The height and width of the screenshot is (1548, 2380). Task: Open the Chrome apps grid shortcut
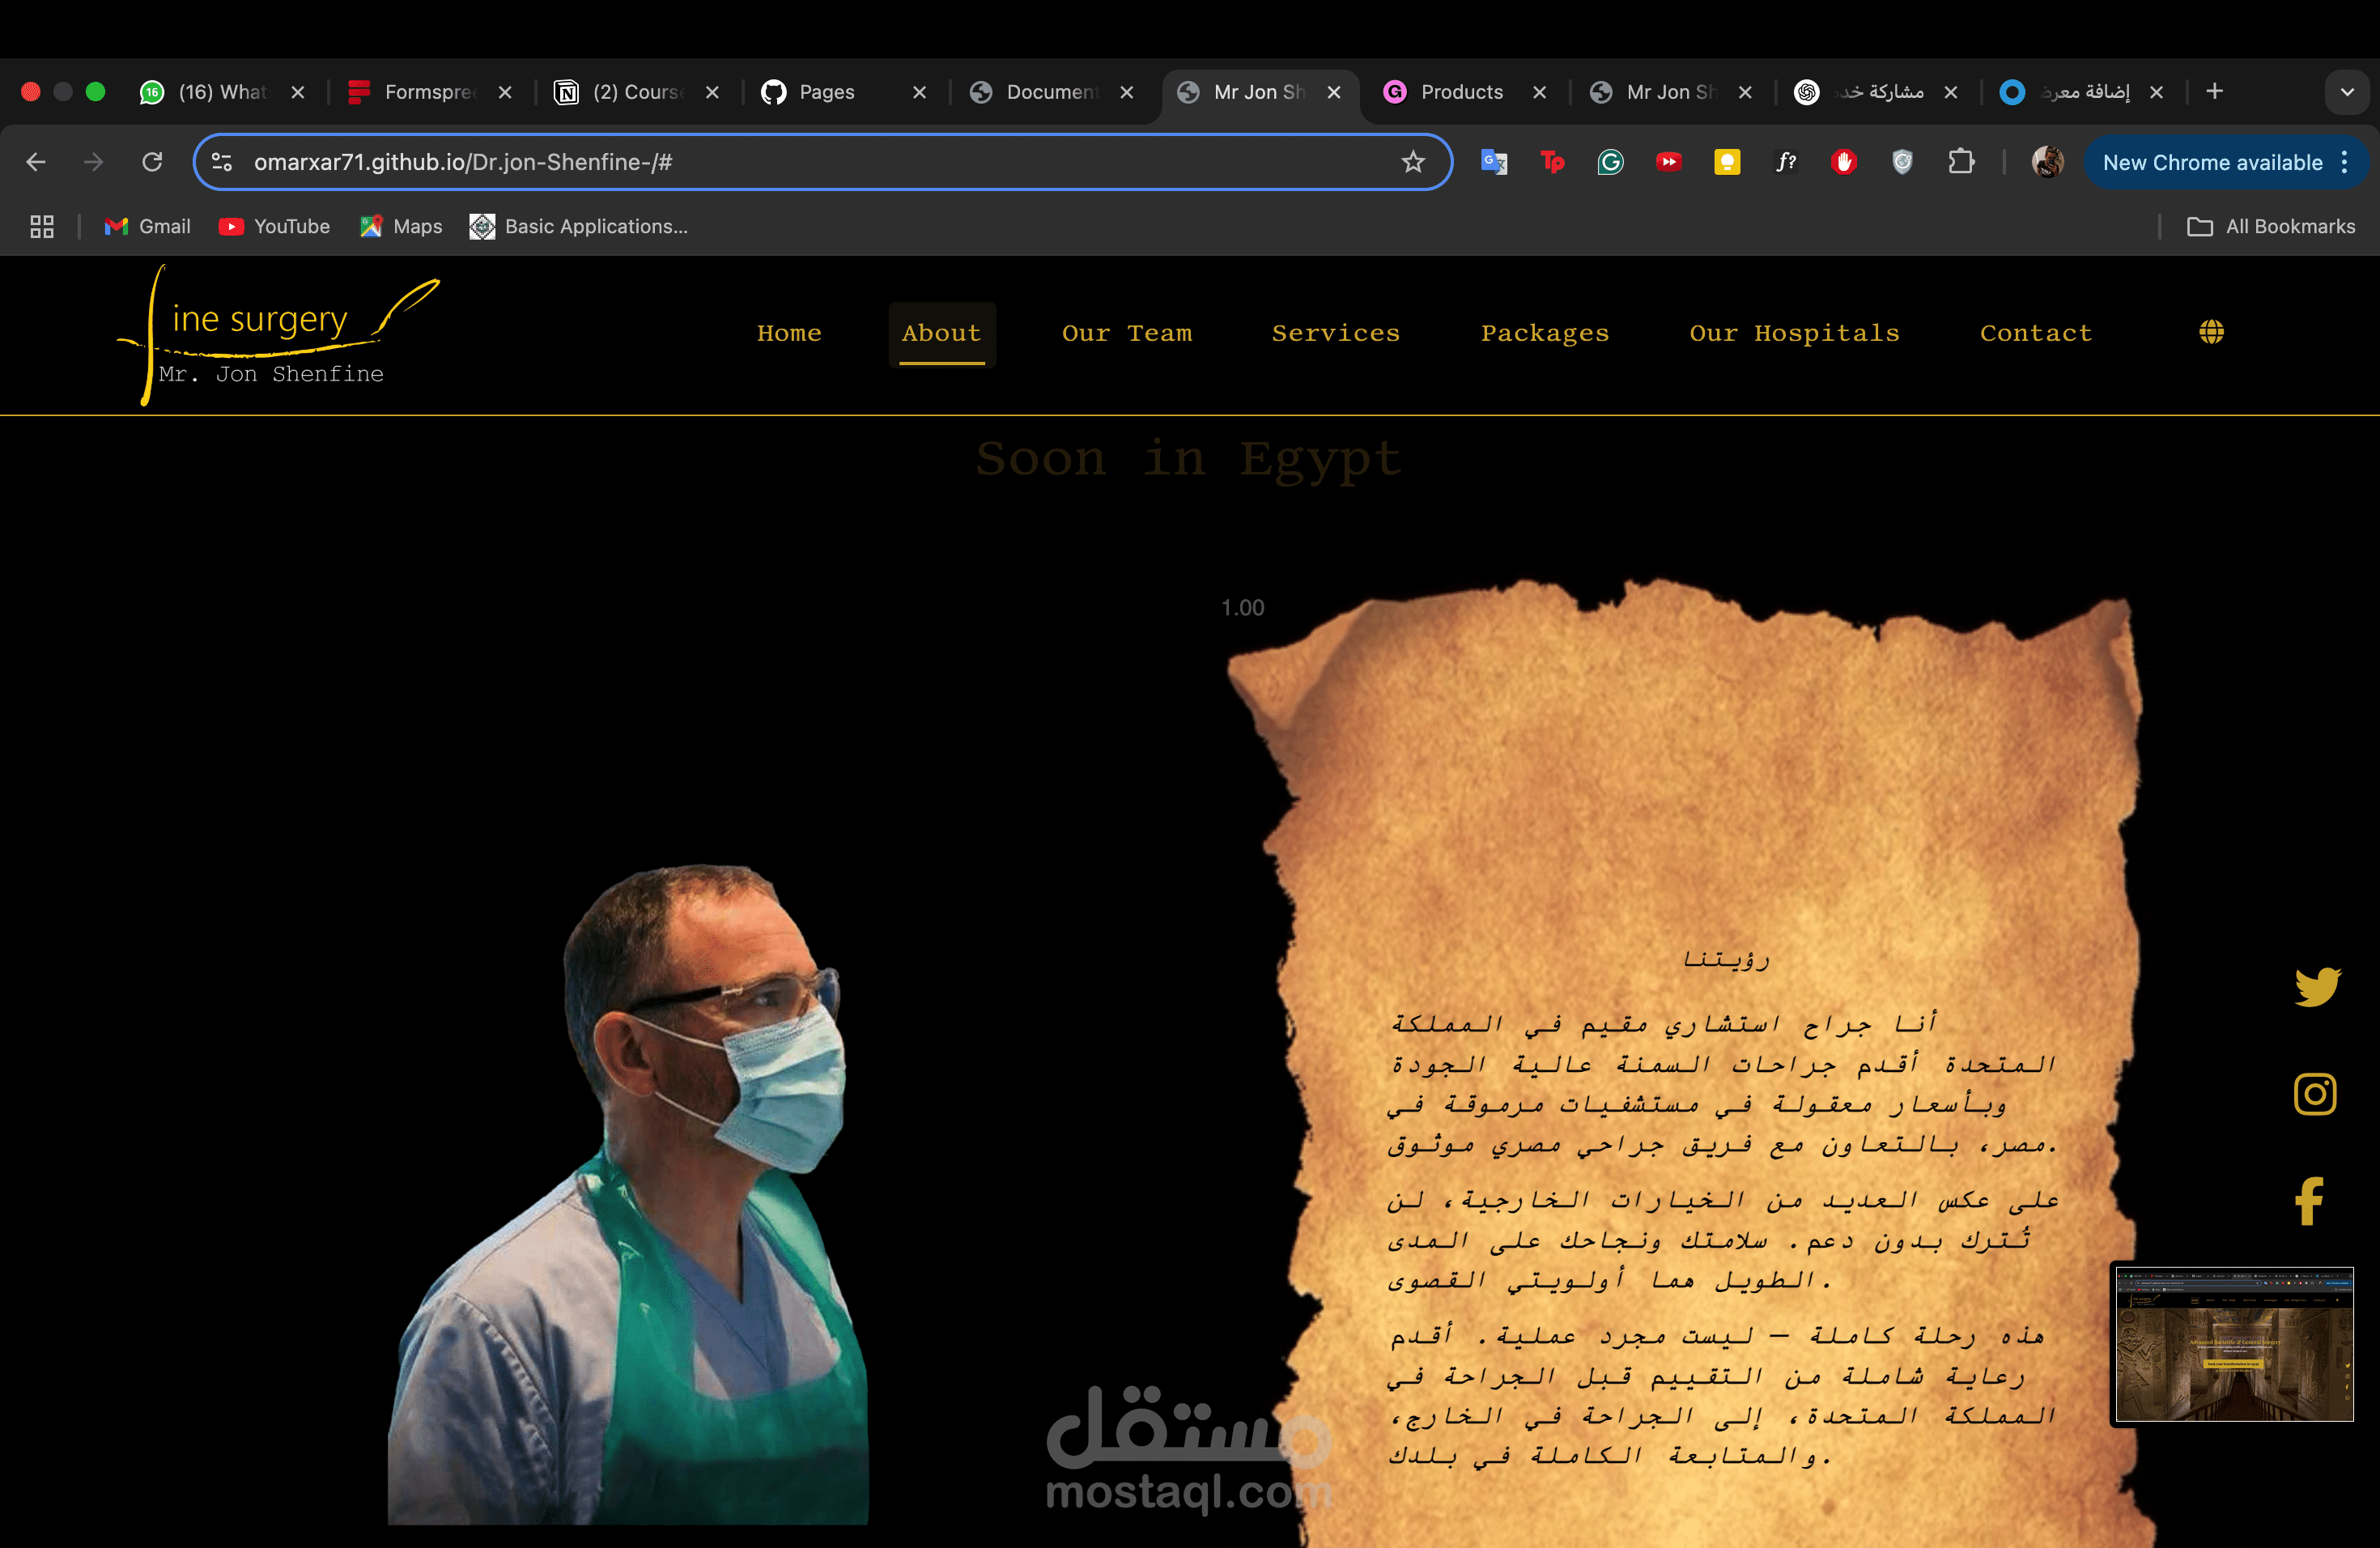click(42, 227)
